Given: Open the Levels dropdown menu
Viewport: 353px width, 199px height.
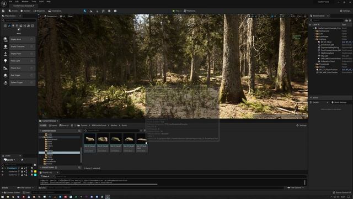Looking at the screenshot, I should tap(9, 160).
